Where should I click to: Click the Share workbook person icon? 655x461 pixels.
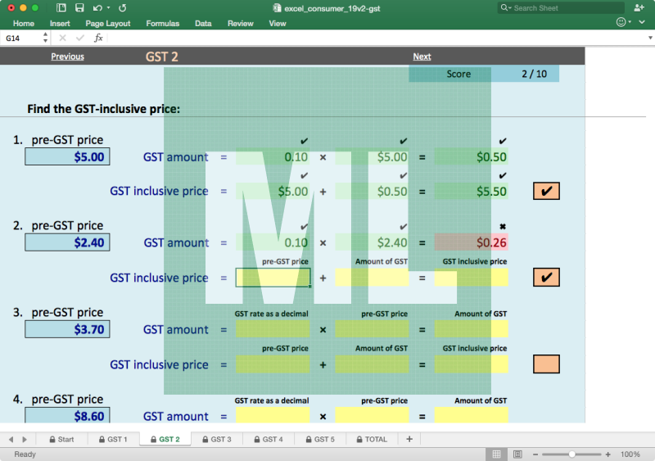[639, 7]
